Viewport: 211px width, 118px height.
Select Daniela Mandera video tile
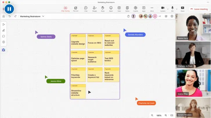click(193, 108)
